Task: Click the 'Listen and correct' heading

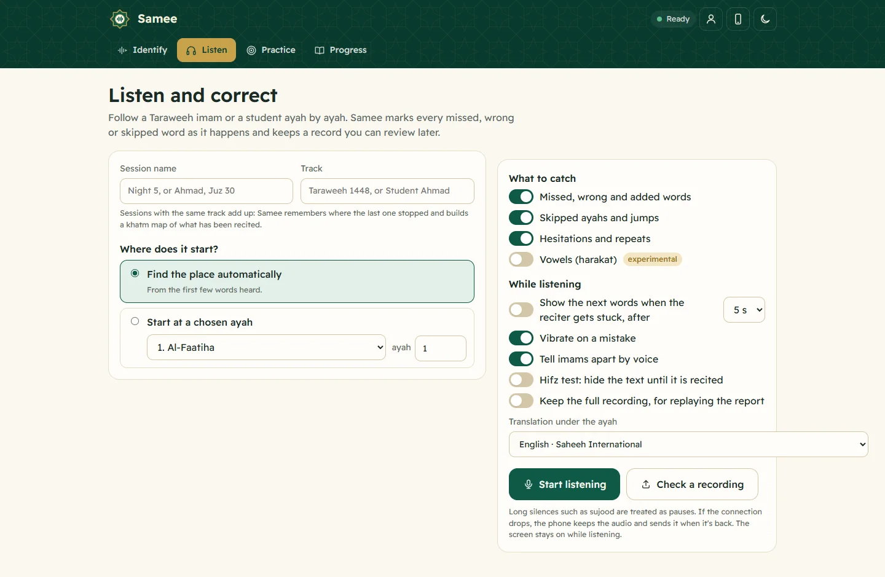Action: (193, 95)
